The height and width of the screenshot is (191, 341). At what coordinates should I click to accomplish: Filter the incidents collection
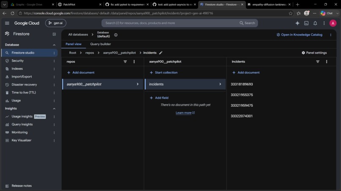pos(318,62)
